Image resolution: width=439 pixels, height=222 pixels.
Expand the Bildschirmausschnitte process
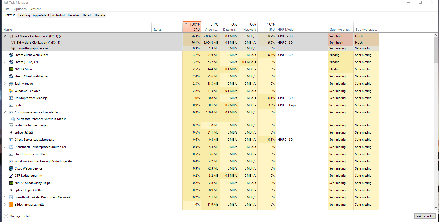point(5,205)
